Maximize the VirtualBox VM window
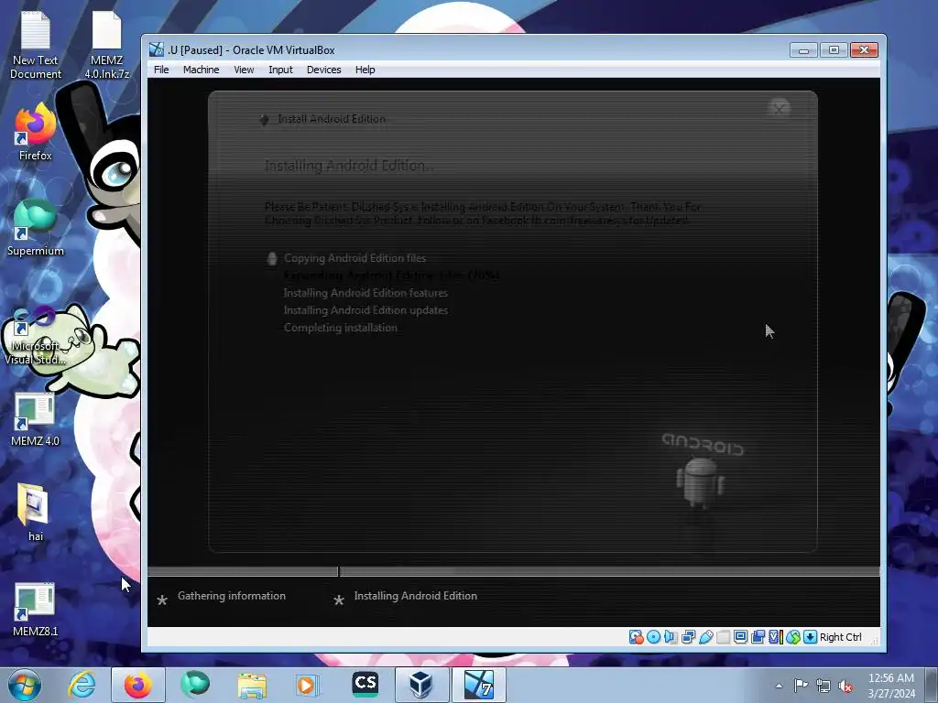938x703 pixels. click(x=834, y=50)
